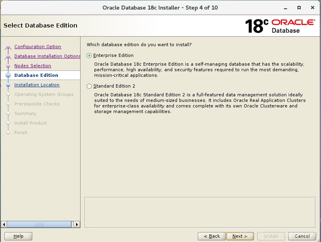Open the Nodes Selection step link

33,66
